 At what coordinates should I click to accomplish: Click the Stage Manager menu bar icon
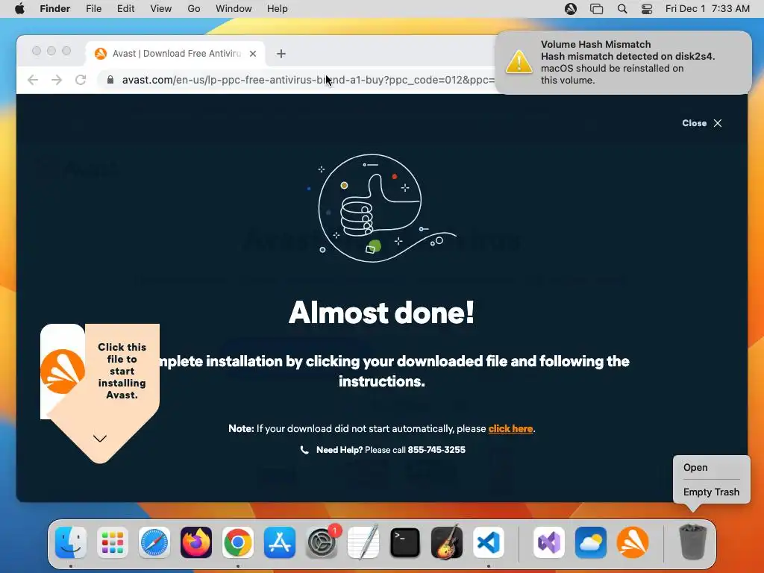(x=596, y=9)
